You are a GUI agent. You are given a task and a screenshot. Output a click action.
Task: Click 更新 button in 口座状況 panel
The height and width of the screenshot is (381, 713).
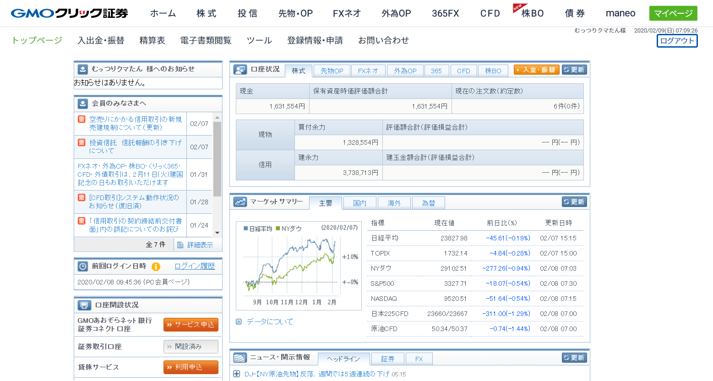574,70
